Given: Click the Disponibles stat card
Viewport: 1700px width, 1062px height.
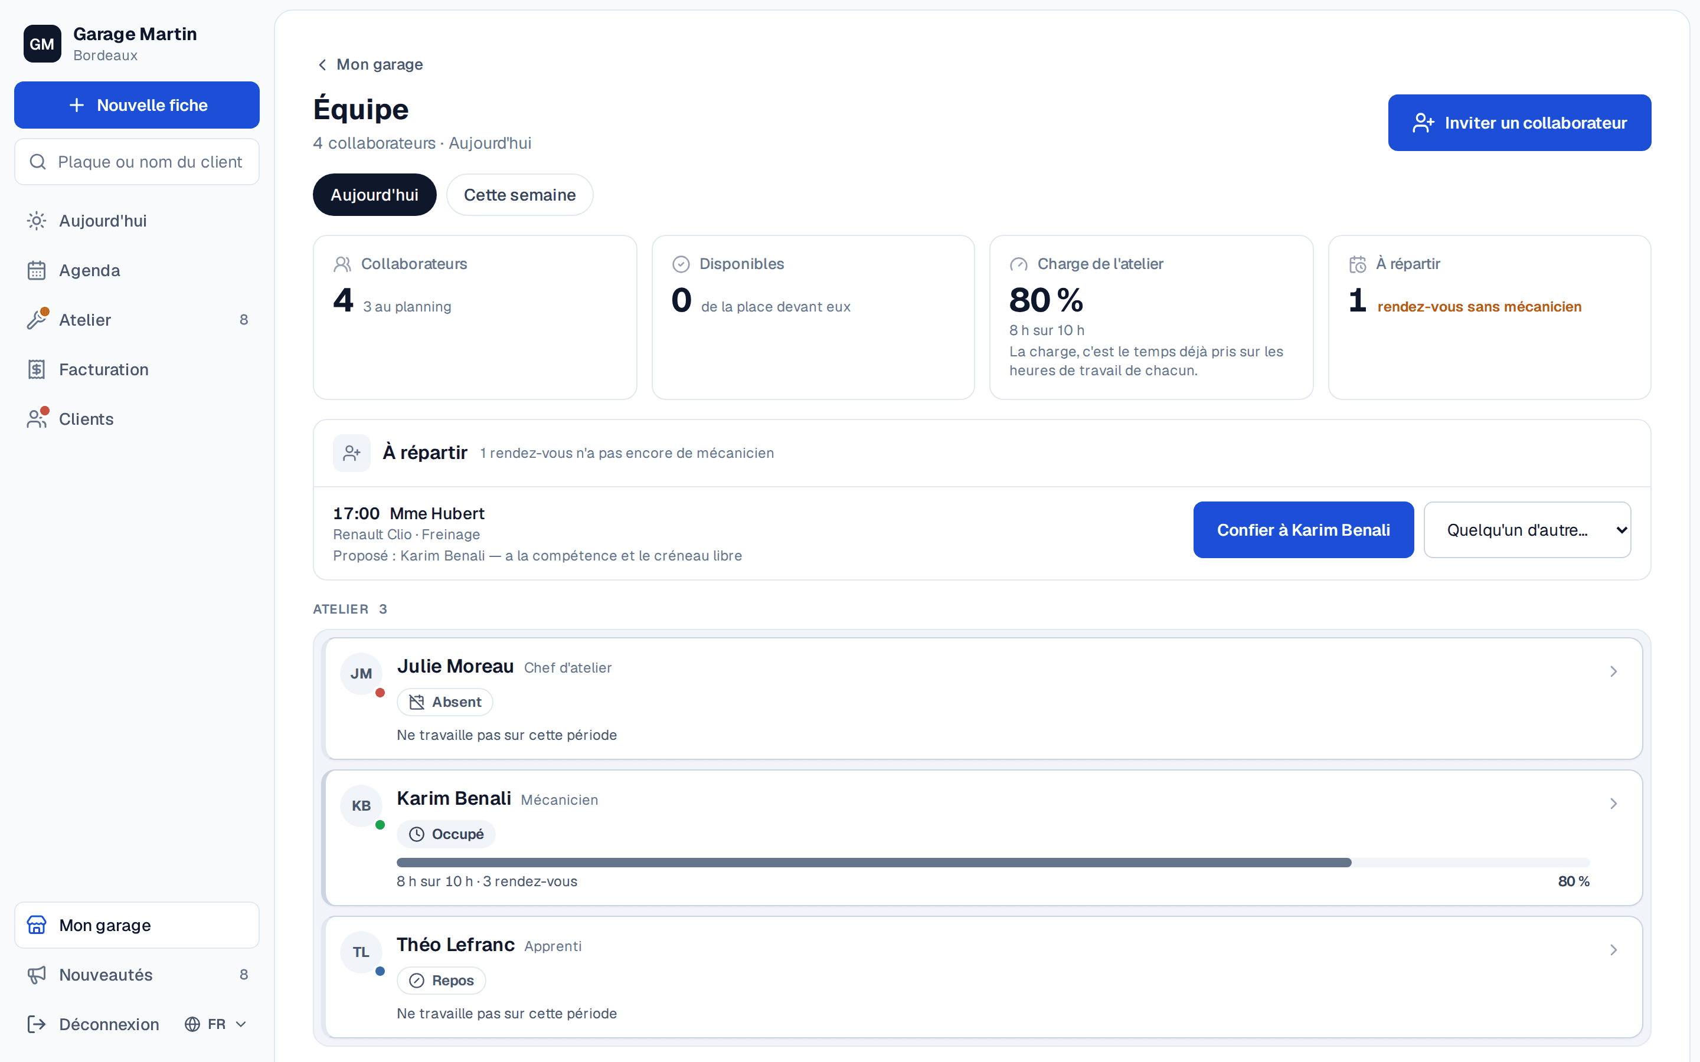Looking at the screenshot, I should 813,317.
